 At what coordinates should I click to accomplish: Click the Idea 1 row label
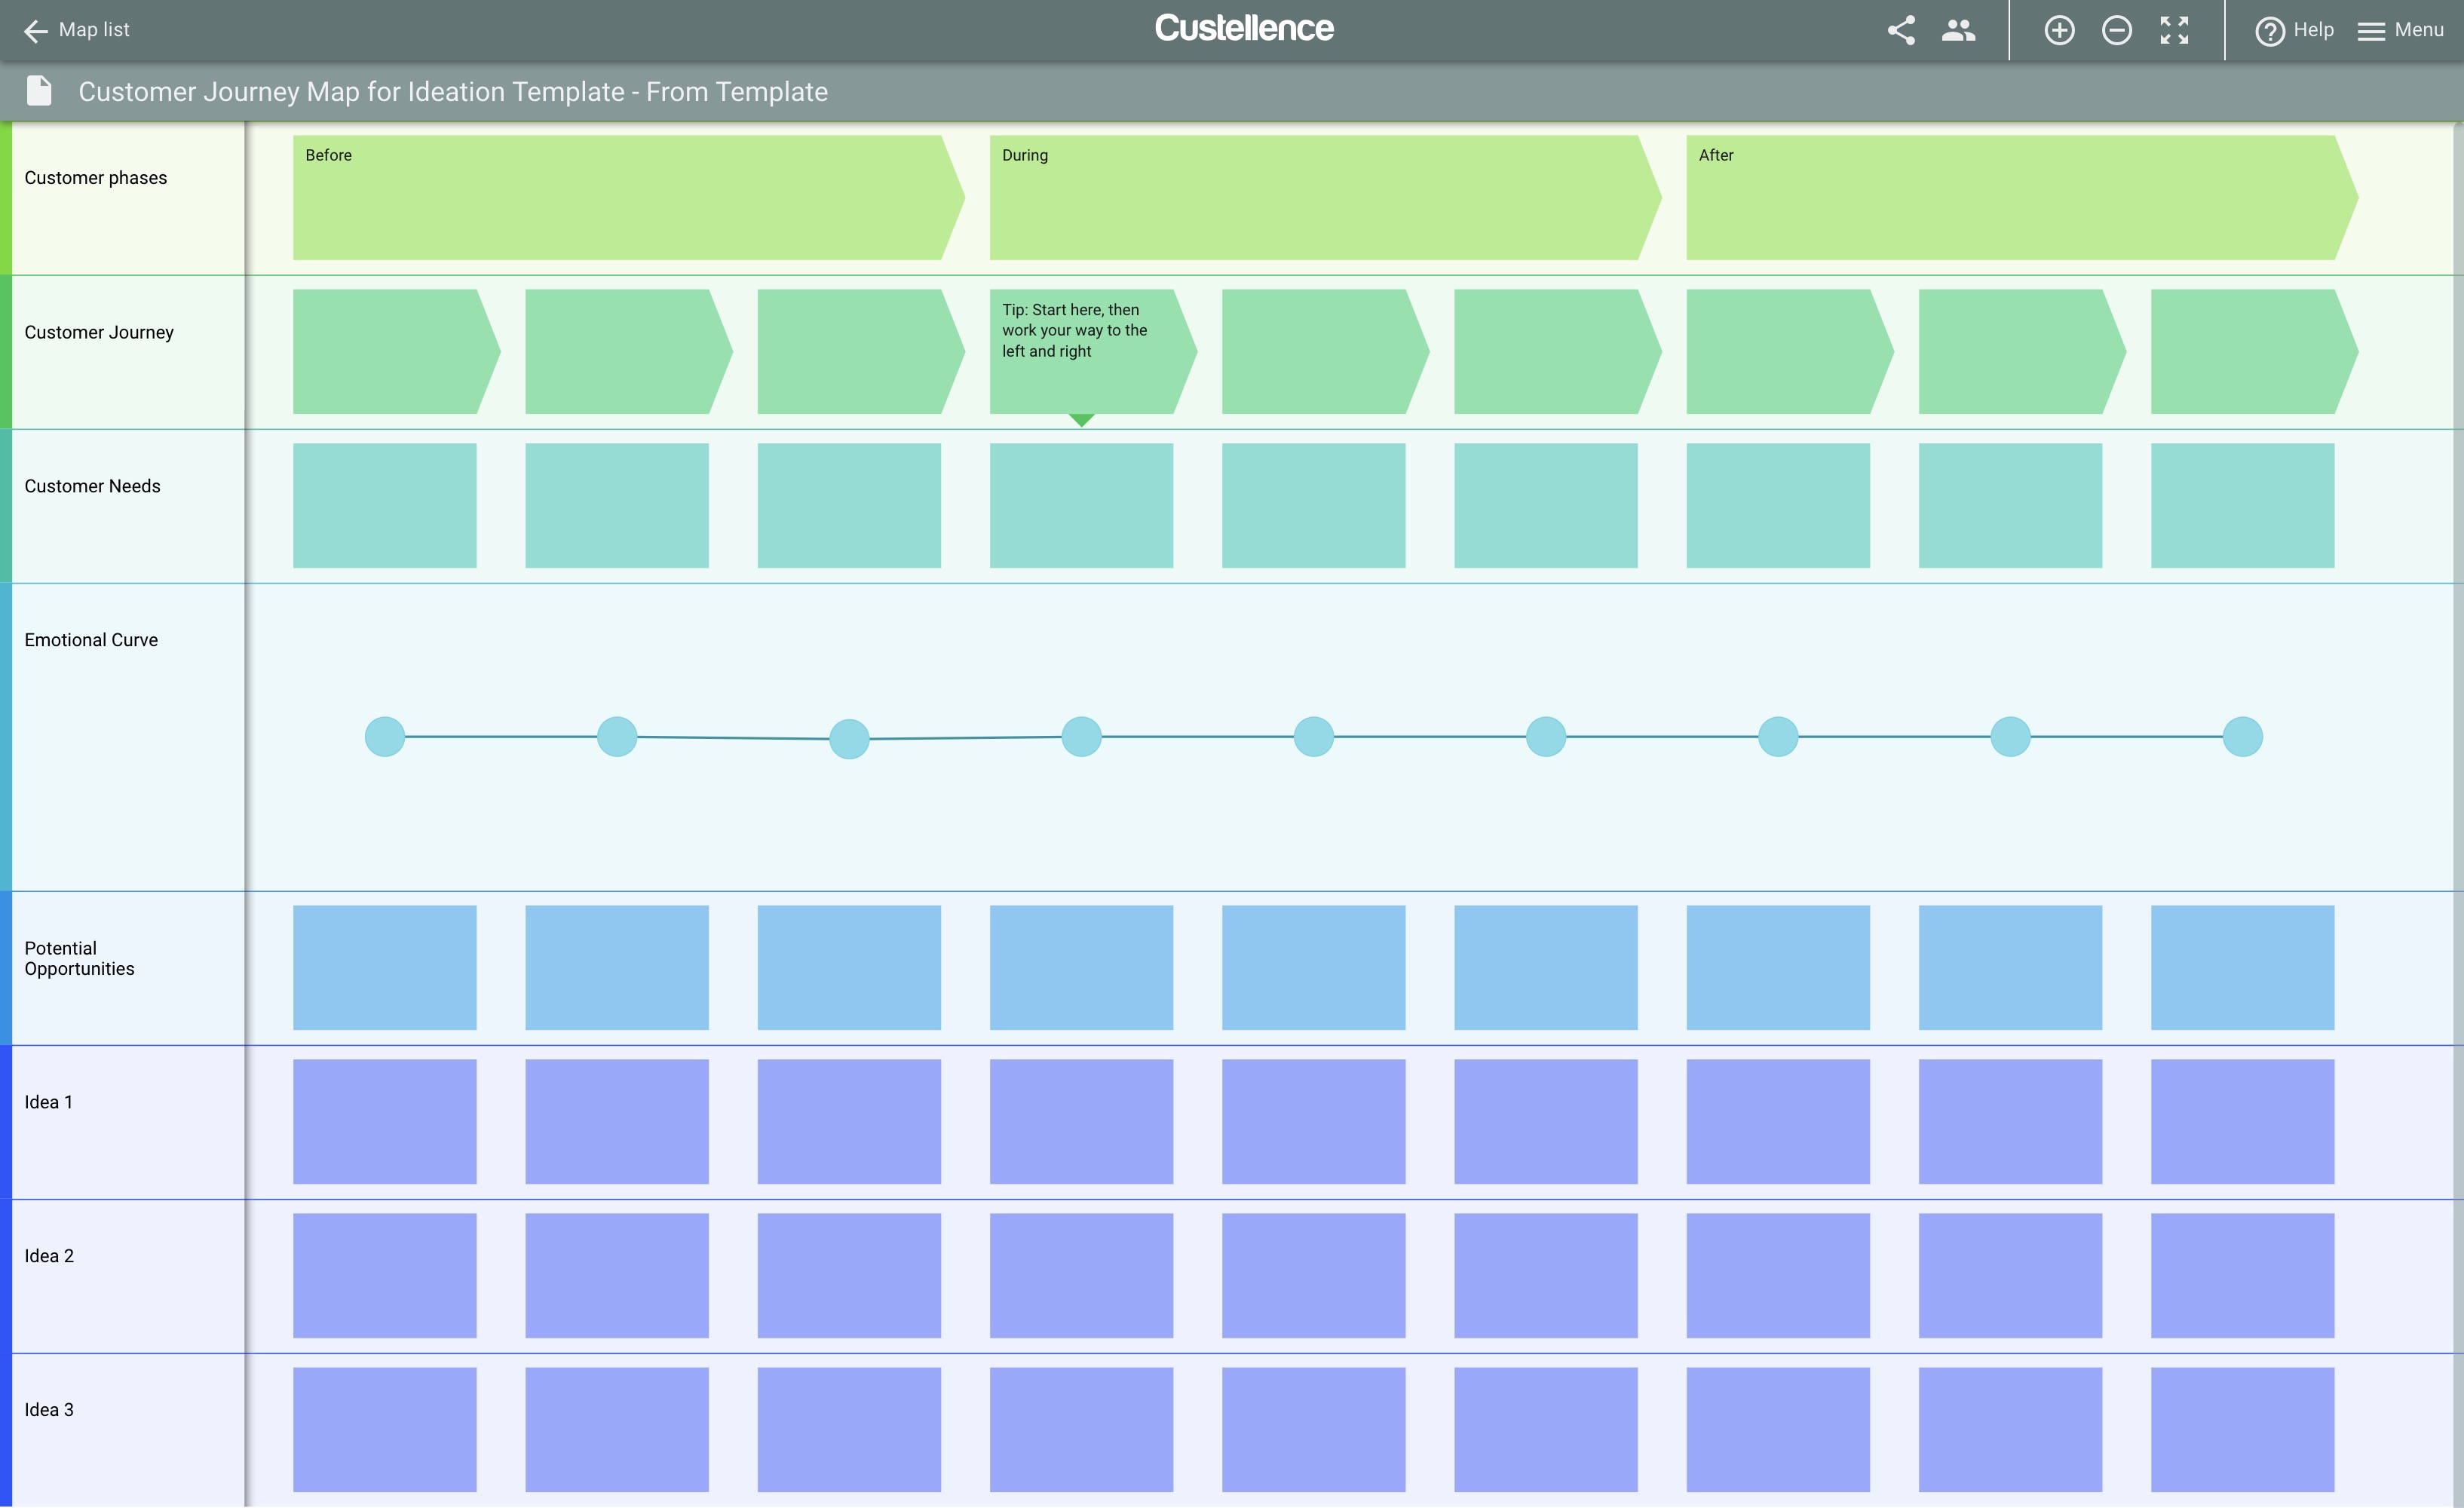click(49, 1102)
